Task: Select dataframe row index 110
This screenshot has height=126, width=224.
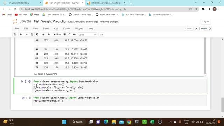Action: click(x=36, y=58)
